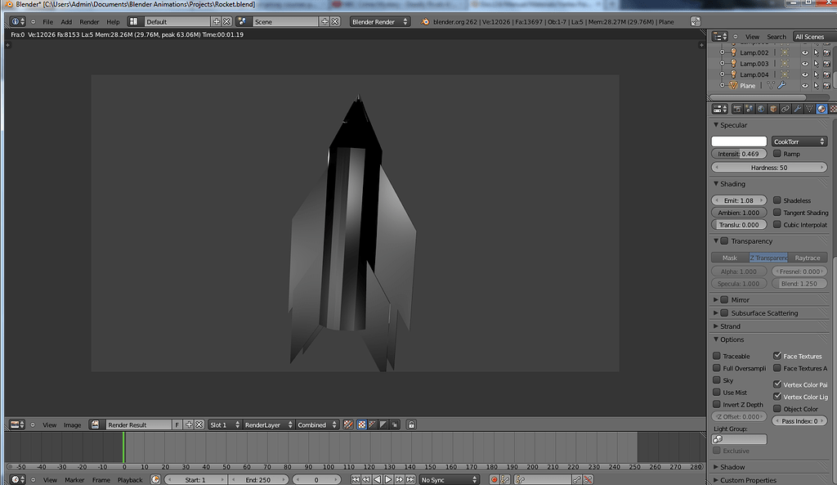
Task: Open the World properties globe icon
Action: pos(761,109)
